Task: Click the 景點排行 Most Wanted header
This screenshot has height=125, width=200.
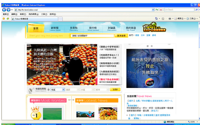Action: (48, 101)
